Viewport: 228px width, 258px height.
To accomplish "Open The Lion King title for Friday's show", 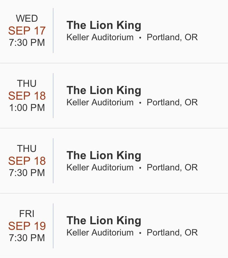I will 104,220.
